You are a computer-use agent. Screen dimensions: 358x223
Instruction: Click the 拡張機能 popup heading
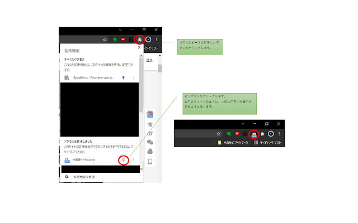pos(72,51)
